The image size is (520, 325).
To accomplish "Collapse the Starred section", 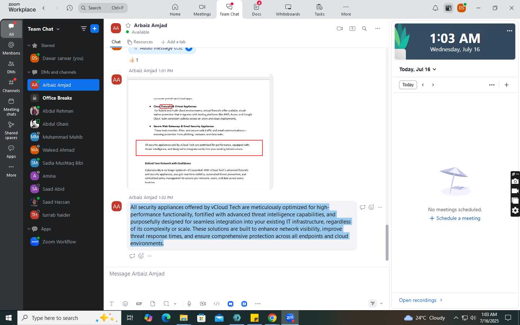I will click(29, 45).
